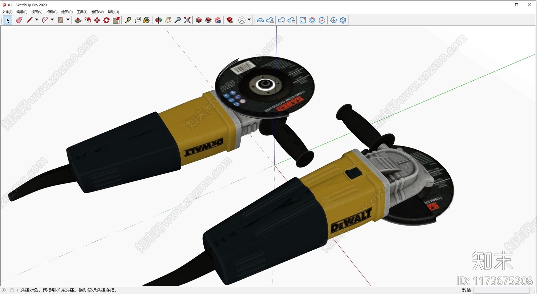Click the Trimble Connect link icon
537x294 pixels.
point(260,20)
